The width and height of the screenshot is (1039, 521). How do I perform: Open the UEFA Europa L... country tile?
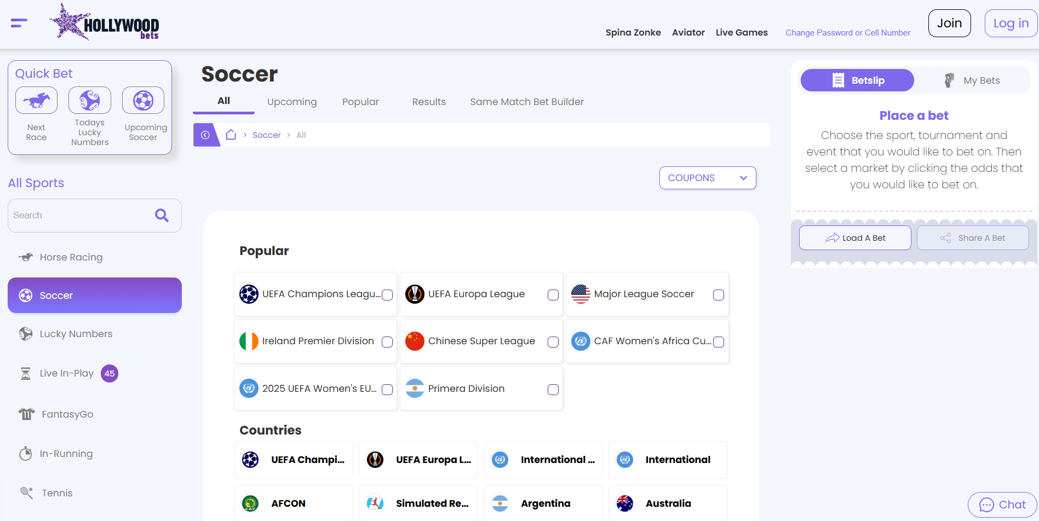tap(418, 460)
